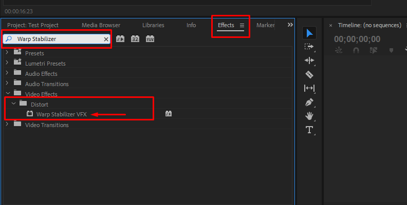This screenshot has height=205, width=407.
Task: Toggle the 32-bit color effects filter
Action: click(135, 39)
